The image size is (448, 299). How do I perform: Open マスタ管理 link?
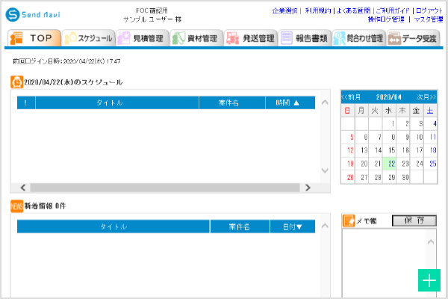click(x=429, y=19)
